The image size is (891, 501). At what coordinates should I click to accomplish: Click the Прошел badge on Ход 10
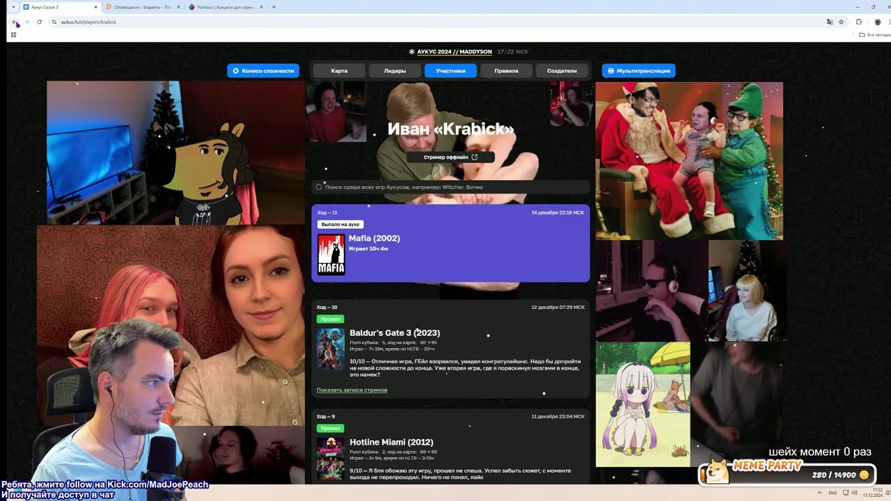coord(330,319)
